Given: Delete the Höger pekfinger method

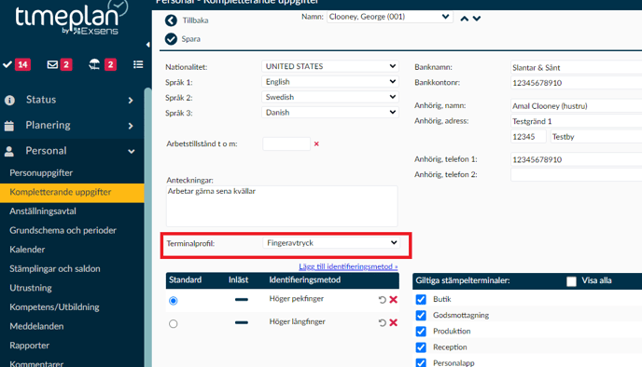Looking at the screenshot, I should click(x=394, y=300).
